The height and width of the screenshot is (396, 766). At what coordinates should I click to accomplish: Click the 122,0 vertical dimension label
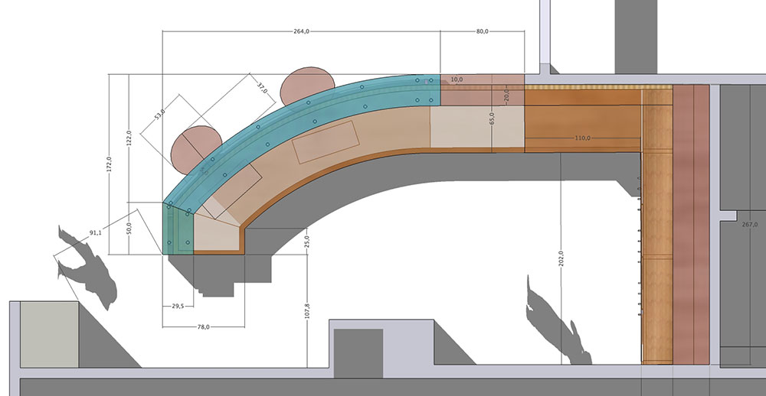click(129, 138)
